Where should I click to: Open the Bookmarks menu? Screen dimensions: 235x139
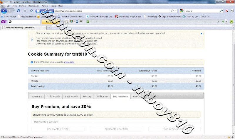[x=34, y=6]
